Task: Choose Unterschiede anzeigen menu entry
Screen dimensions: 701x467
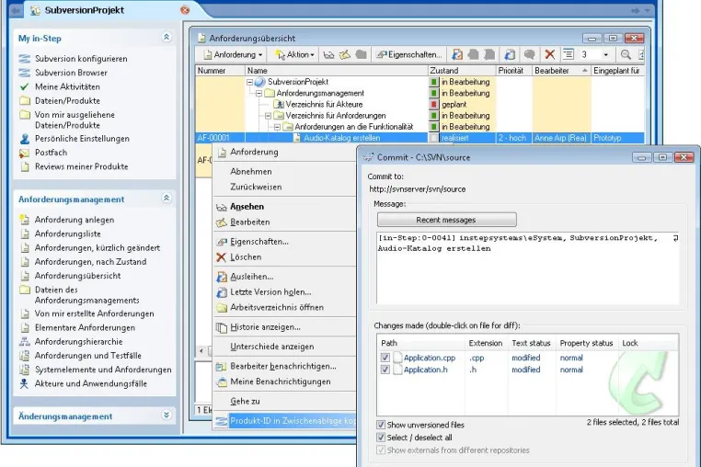Action: click(272, 347)
